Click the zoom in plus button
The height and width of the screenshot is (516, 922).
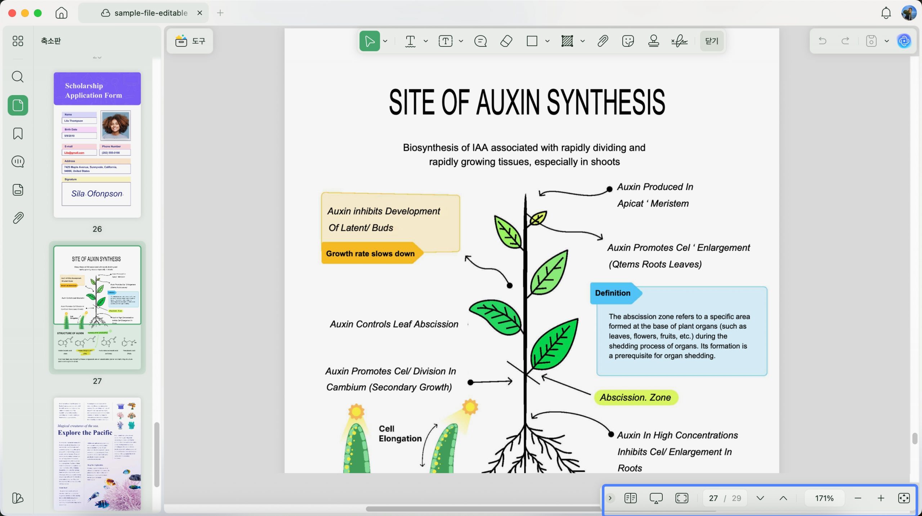pyautogui.click(x=881, y=498)
